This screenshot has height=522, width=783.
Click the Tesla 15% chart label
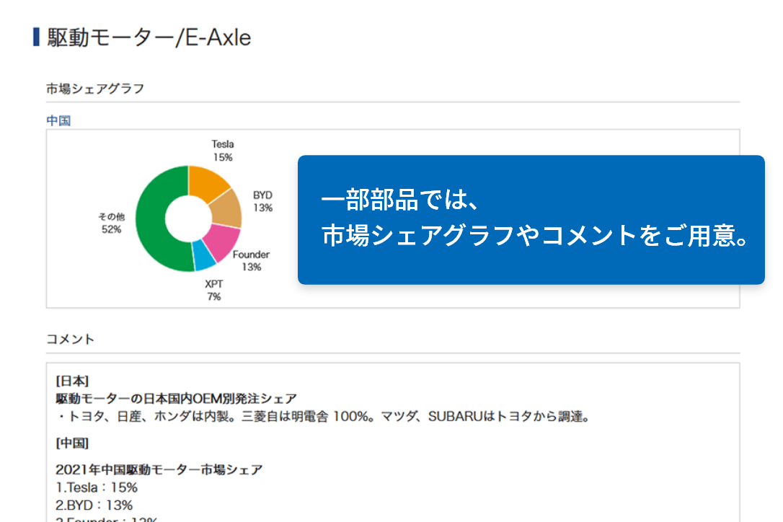click(223, 150)
